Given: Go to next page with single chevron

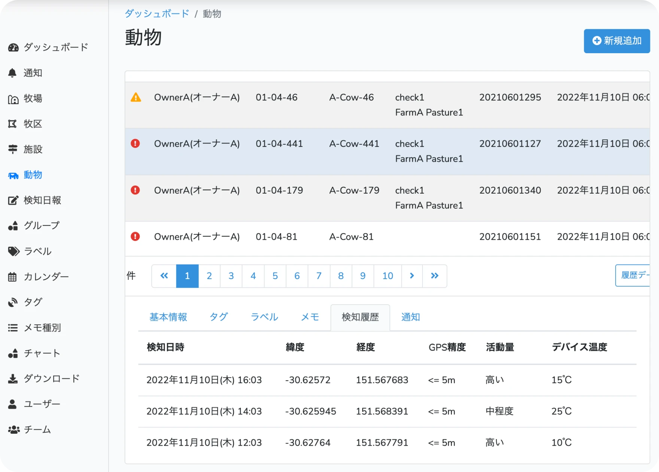Looking at the screenshot, I should (x=412, y=276).
